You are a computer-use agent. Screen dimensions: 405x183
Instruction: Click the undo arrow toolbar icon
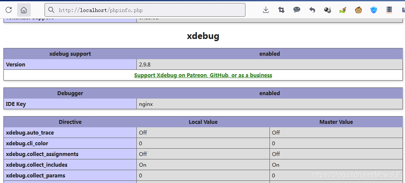[x=312, y=10]
